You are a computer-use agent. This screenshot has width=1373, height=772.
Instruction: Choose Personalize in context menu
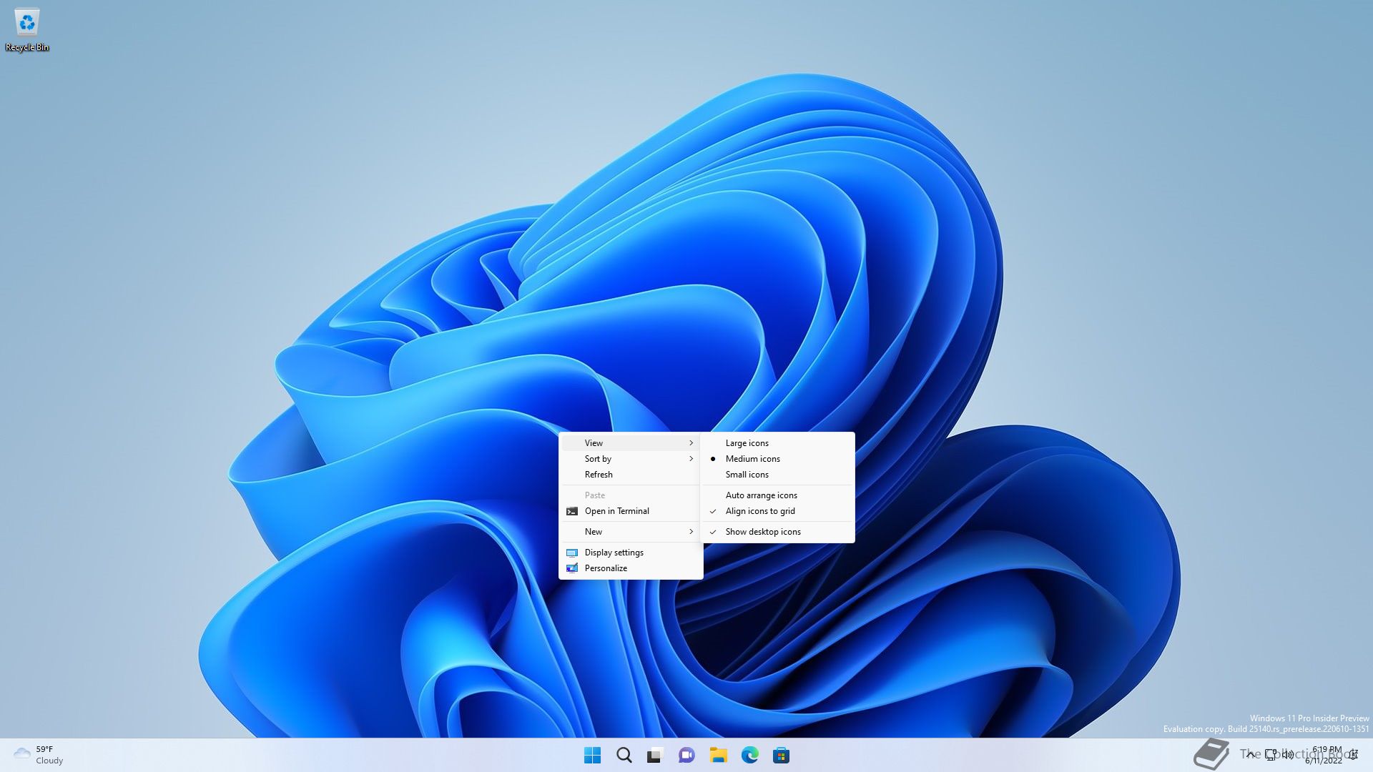[631, 568]
